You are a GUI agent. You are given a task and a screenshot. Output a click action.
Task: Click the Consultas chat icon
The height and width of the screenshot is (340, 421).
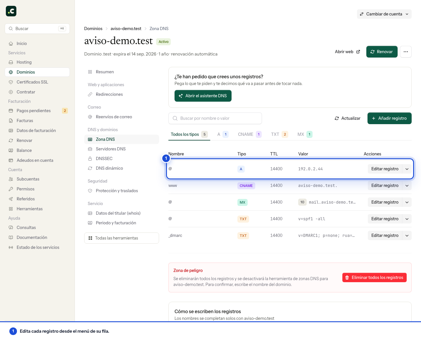11,228
